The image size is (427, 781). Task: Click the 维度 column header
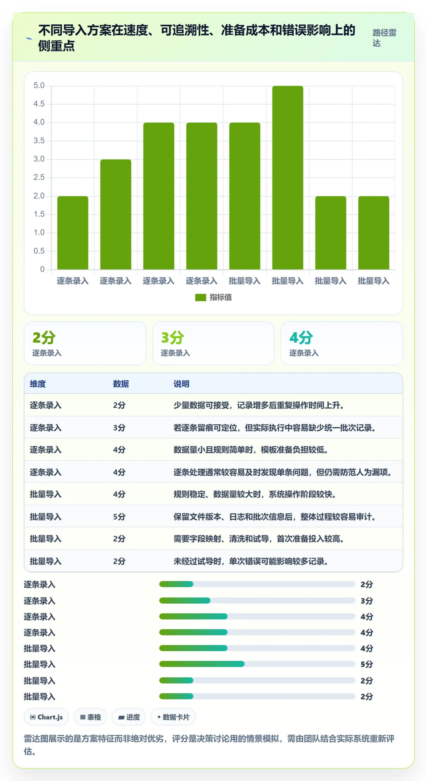38,384
